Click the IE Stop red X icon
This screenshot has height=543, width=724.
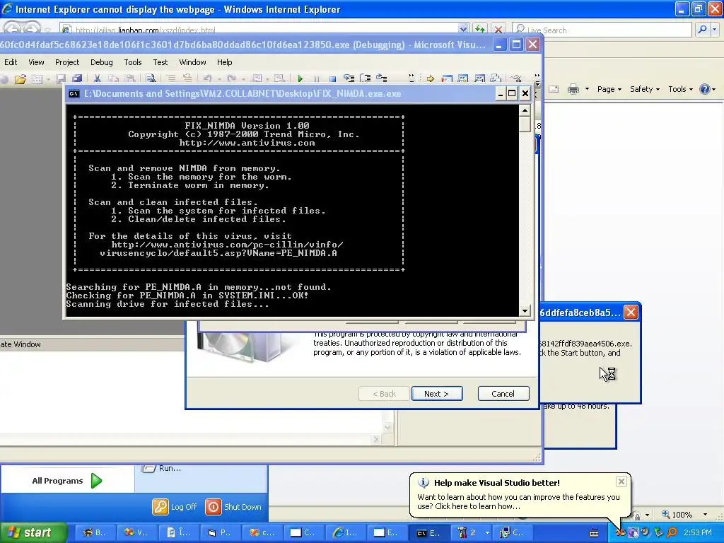pos(498,30)
